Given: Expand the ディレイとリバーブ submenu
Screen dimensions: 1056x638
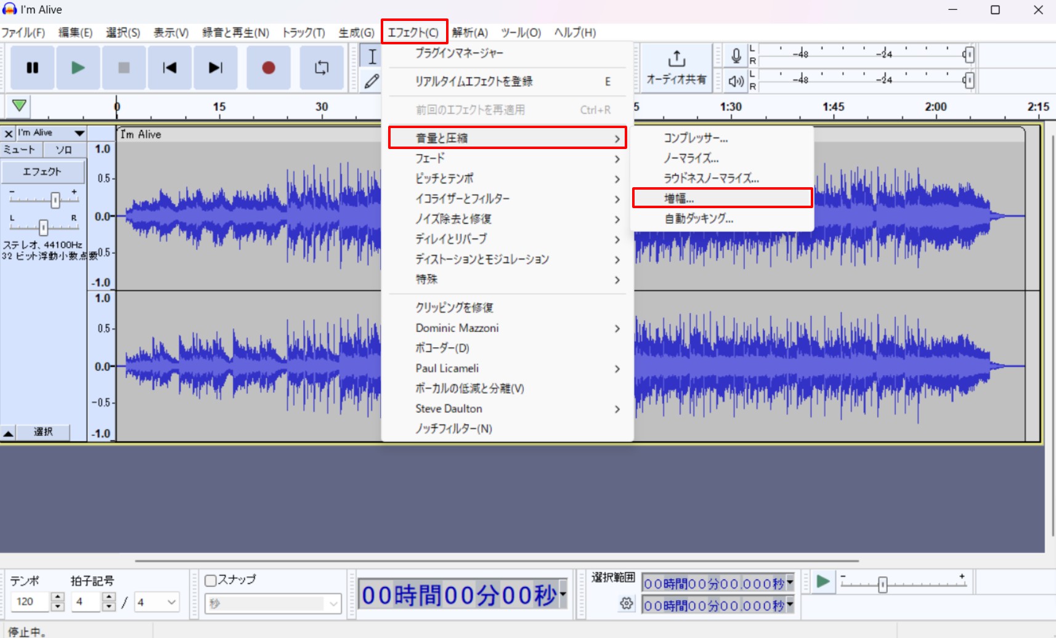Looking at the screenshot, I should 508,239.
